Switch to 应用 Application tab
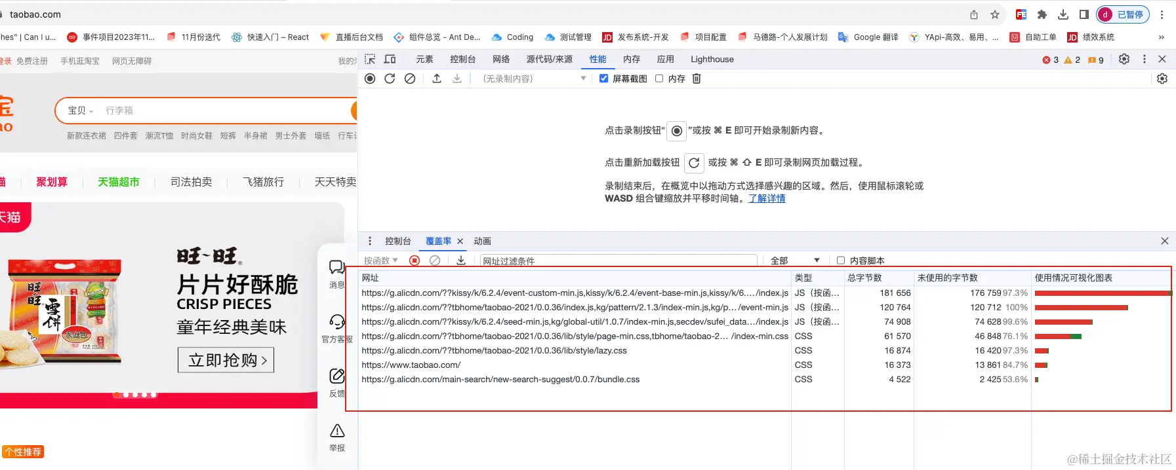 click(x=666, y=59)
